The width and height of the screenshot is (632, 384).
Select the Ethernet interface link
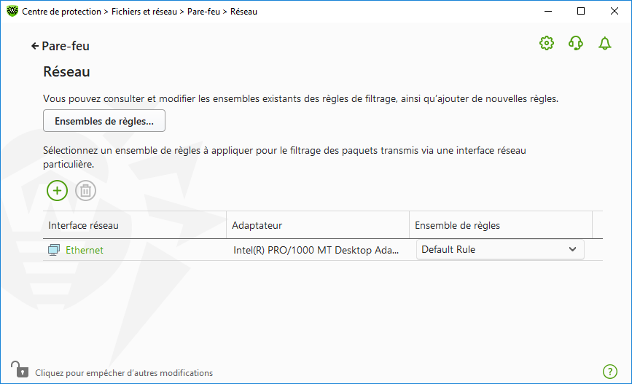(85, 250)
